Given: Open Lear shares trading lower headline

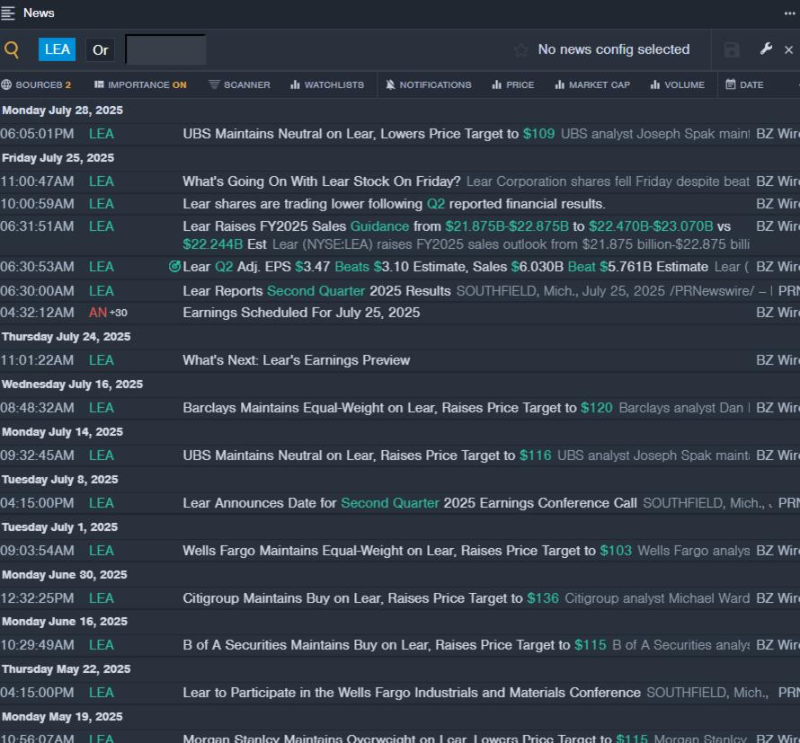Looking at the screenshot, I should pyautogui.click(x=394, y=204).
